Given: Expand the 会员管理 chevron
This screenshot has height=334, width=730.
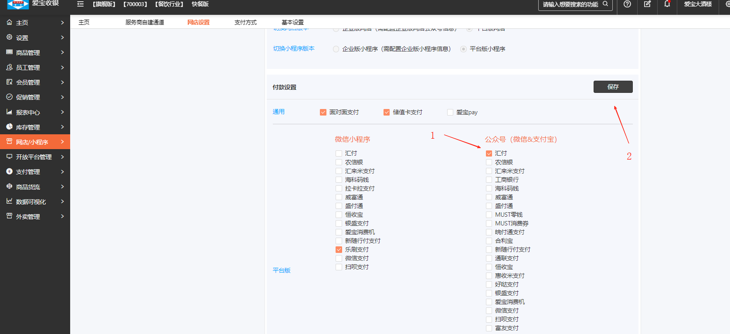Looking at the screenshot, I should 62,82.
